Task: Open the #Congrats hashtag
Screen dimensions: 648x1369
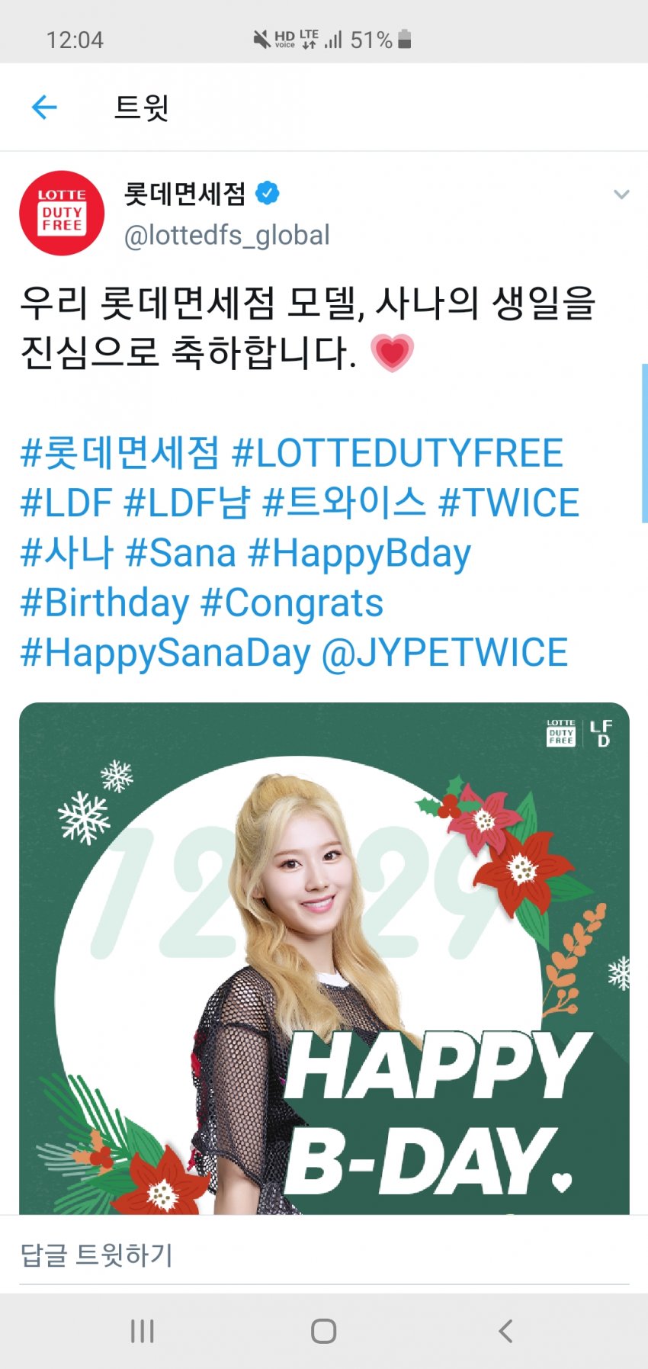Action: [x=292, y=603]
